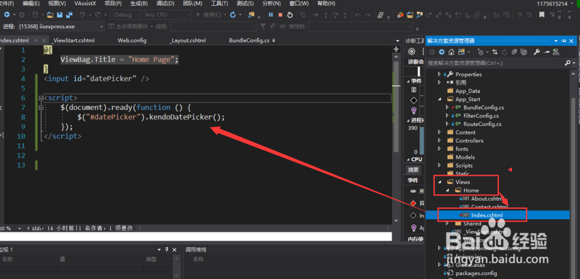Screen dimensions: 580x279
Task: Click the Navigate Backward toolbar icon
Action: 7,15
